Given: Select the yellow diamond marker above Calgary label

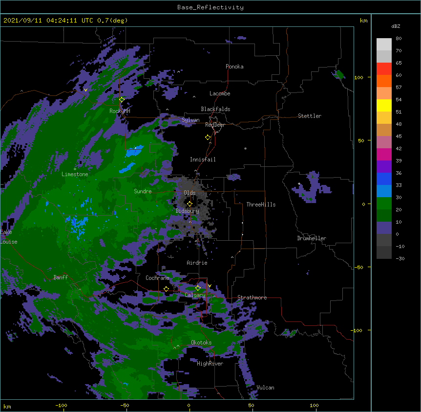Looking at the screenshot, I should pyautogui.click(x=198, y=288).
